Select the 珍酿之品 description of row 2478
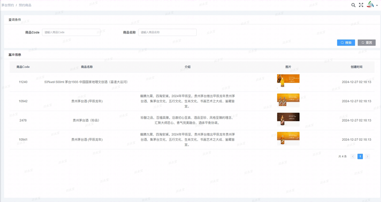Viewport: 381px width, 202px height. click(187, 120)
